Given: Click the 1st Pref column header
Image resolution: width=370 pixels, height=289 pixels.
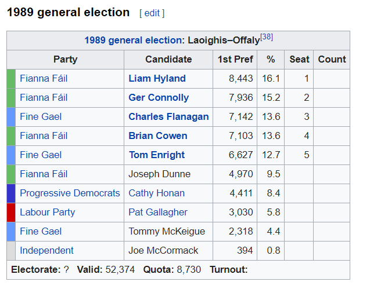Looking at the screenshot, I should coord(235,59).
